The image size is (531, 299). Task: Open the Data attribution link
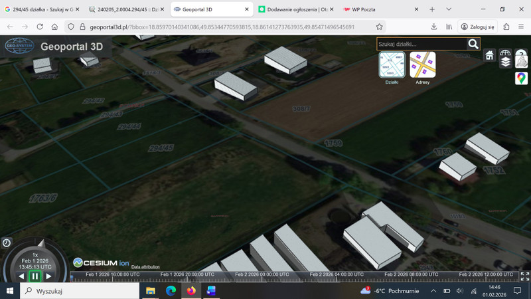145,266
